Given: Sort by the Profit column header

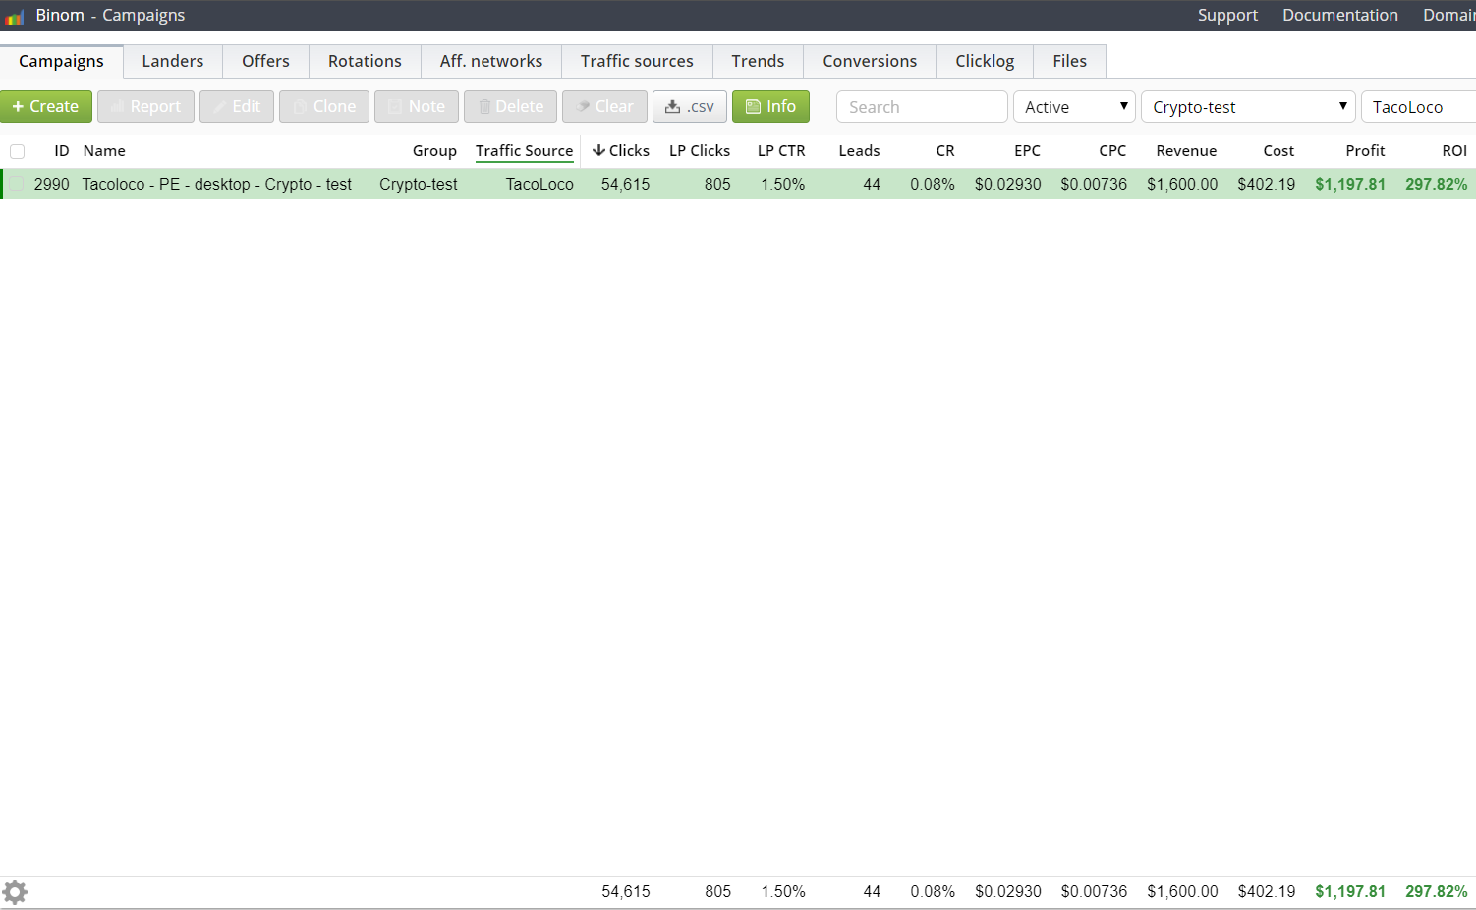Looking at the screenshot, I should coord(1365,151).
